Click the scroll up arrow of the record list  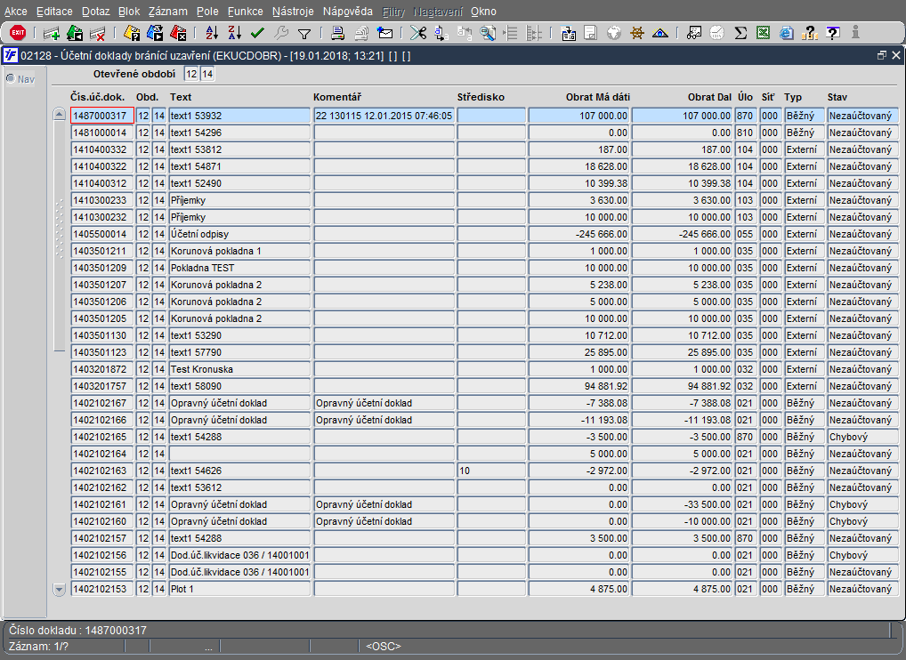59,115
